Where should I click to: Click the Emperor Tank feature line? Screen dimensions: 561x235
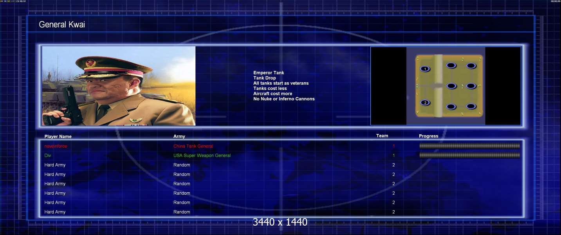pyautogui.click(x=269, y=73)
